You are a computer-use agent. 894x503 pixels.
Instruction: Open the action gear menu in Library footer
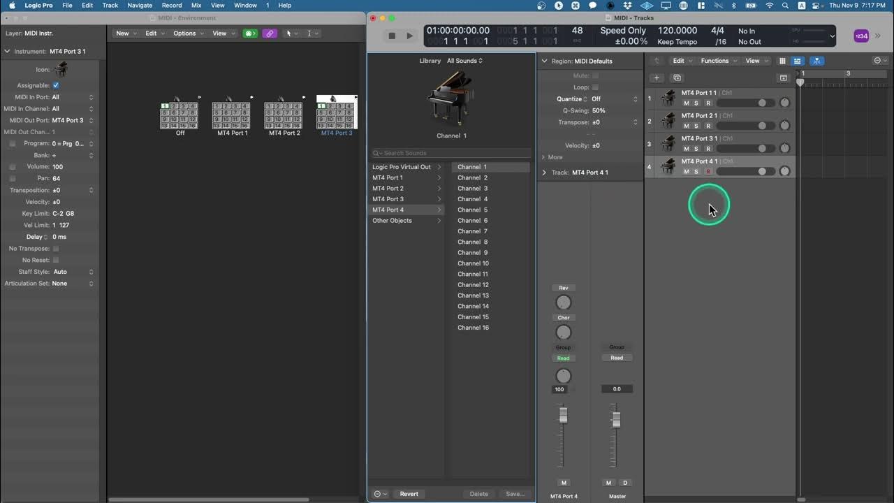pyautogui.click(x=380, y=494)
